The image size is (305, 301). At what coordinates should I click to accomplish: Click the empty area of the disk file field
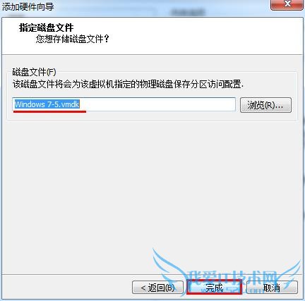pyautogui.click(x=157, y=104)
